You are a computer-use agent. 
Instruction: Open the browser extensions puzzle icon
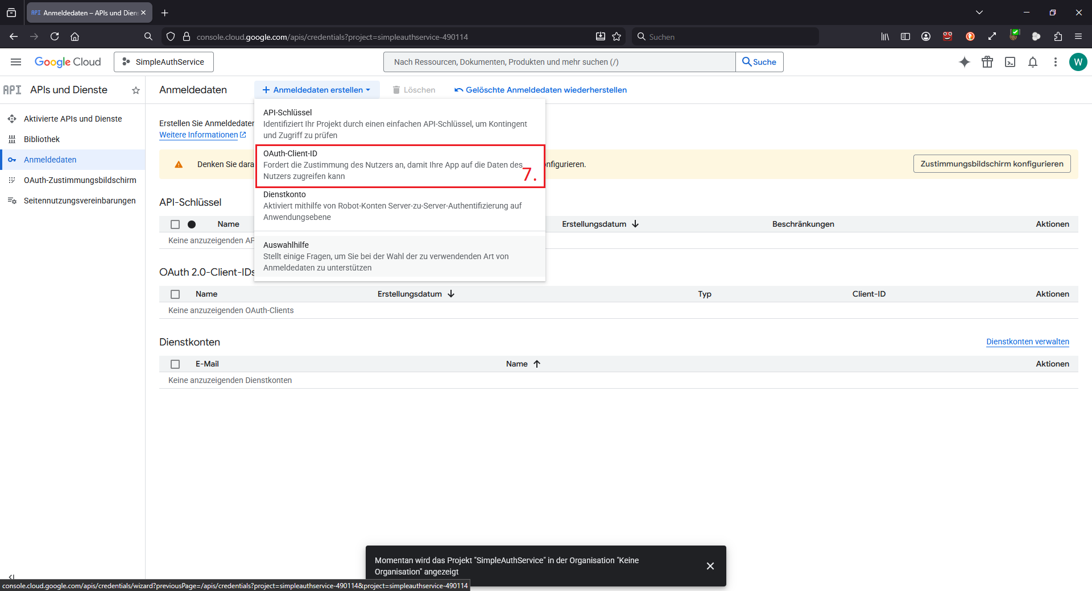tap(1058, 36)
